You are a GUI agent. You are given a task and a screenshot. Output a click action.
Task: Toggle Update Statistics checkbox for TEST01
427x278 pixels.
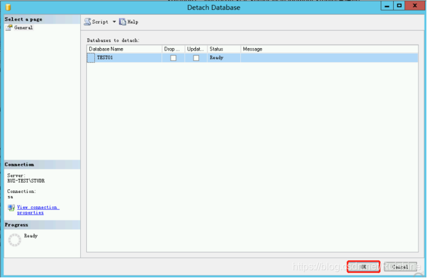[196, 58]
